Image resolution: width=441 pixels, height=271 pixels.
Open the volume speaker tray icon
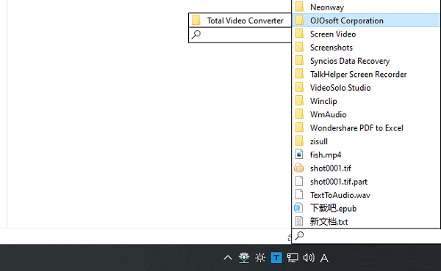click(309, 258)
